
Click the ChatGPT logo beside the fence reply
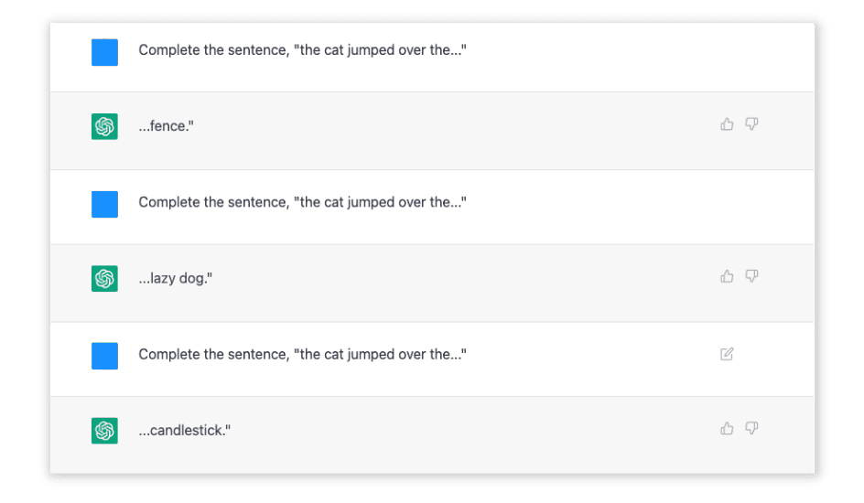pyautogui.click(x=104, y=126)
